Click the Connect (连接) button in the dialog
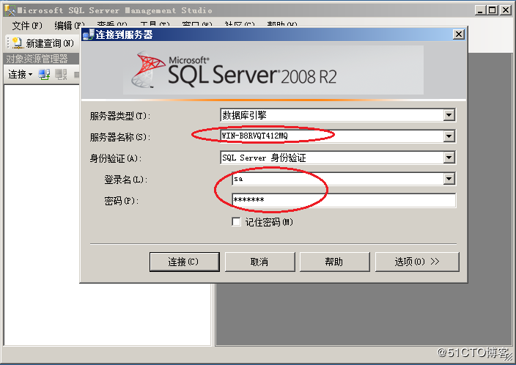 [184, 262]
